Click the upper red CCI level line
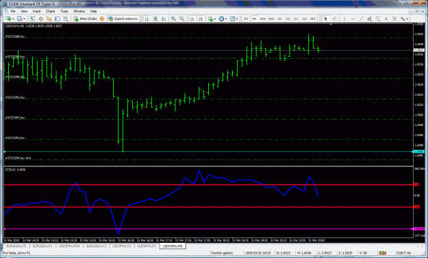This screenshot has width=428, height=258. pos(209,185)
